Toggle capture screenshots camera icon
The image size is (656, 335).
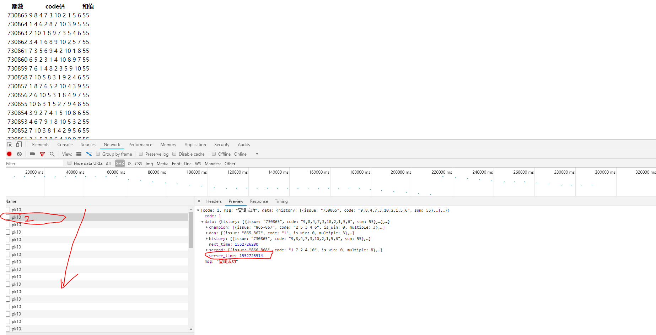tap(32, 154)
